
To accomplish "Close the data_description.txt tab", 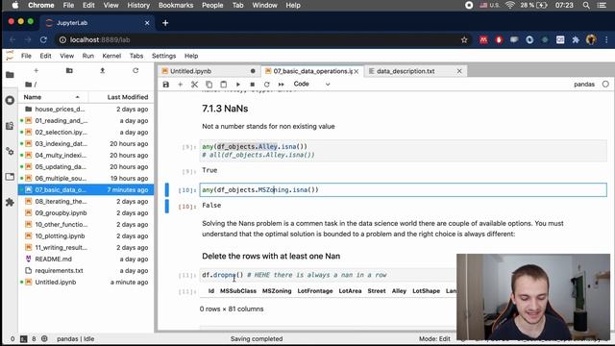I will coord(459,71).
